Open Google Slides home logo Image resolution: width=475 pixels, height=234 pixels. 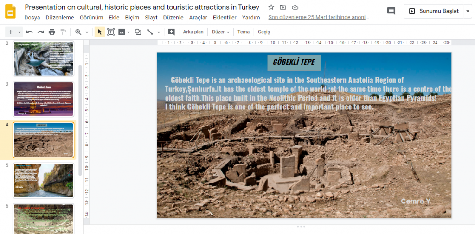(10, 12)
